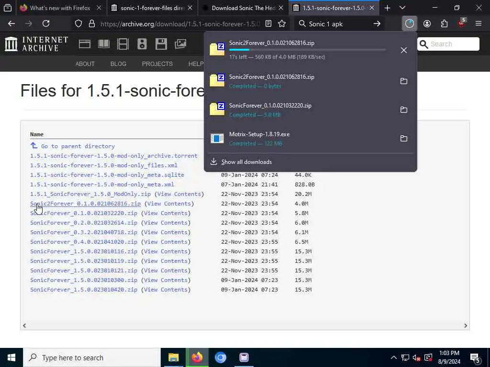The width and height of the screenshot is (490, 367).
Task: Click BLOG in Archive navigation
Action: click(x=118, y=64)
